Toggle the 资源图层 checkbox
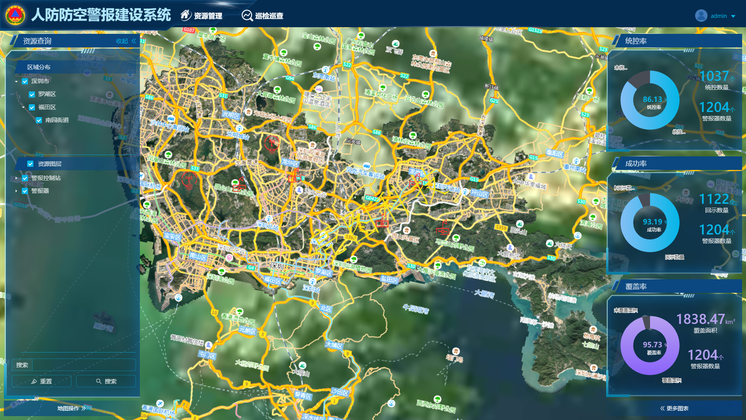The image size is (746, 420). click(x=30, y=164)
